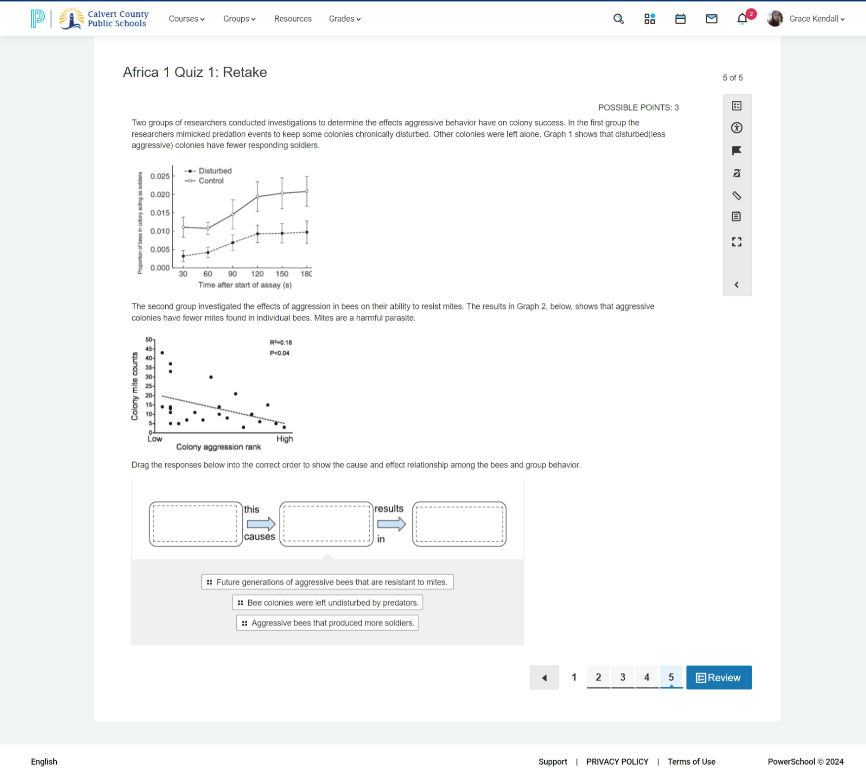Viewport: 866px width, 778px height.
Task: Open the Support link in footer
Action: 553,762
